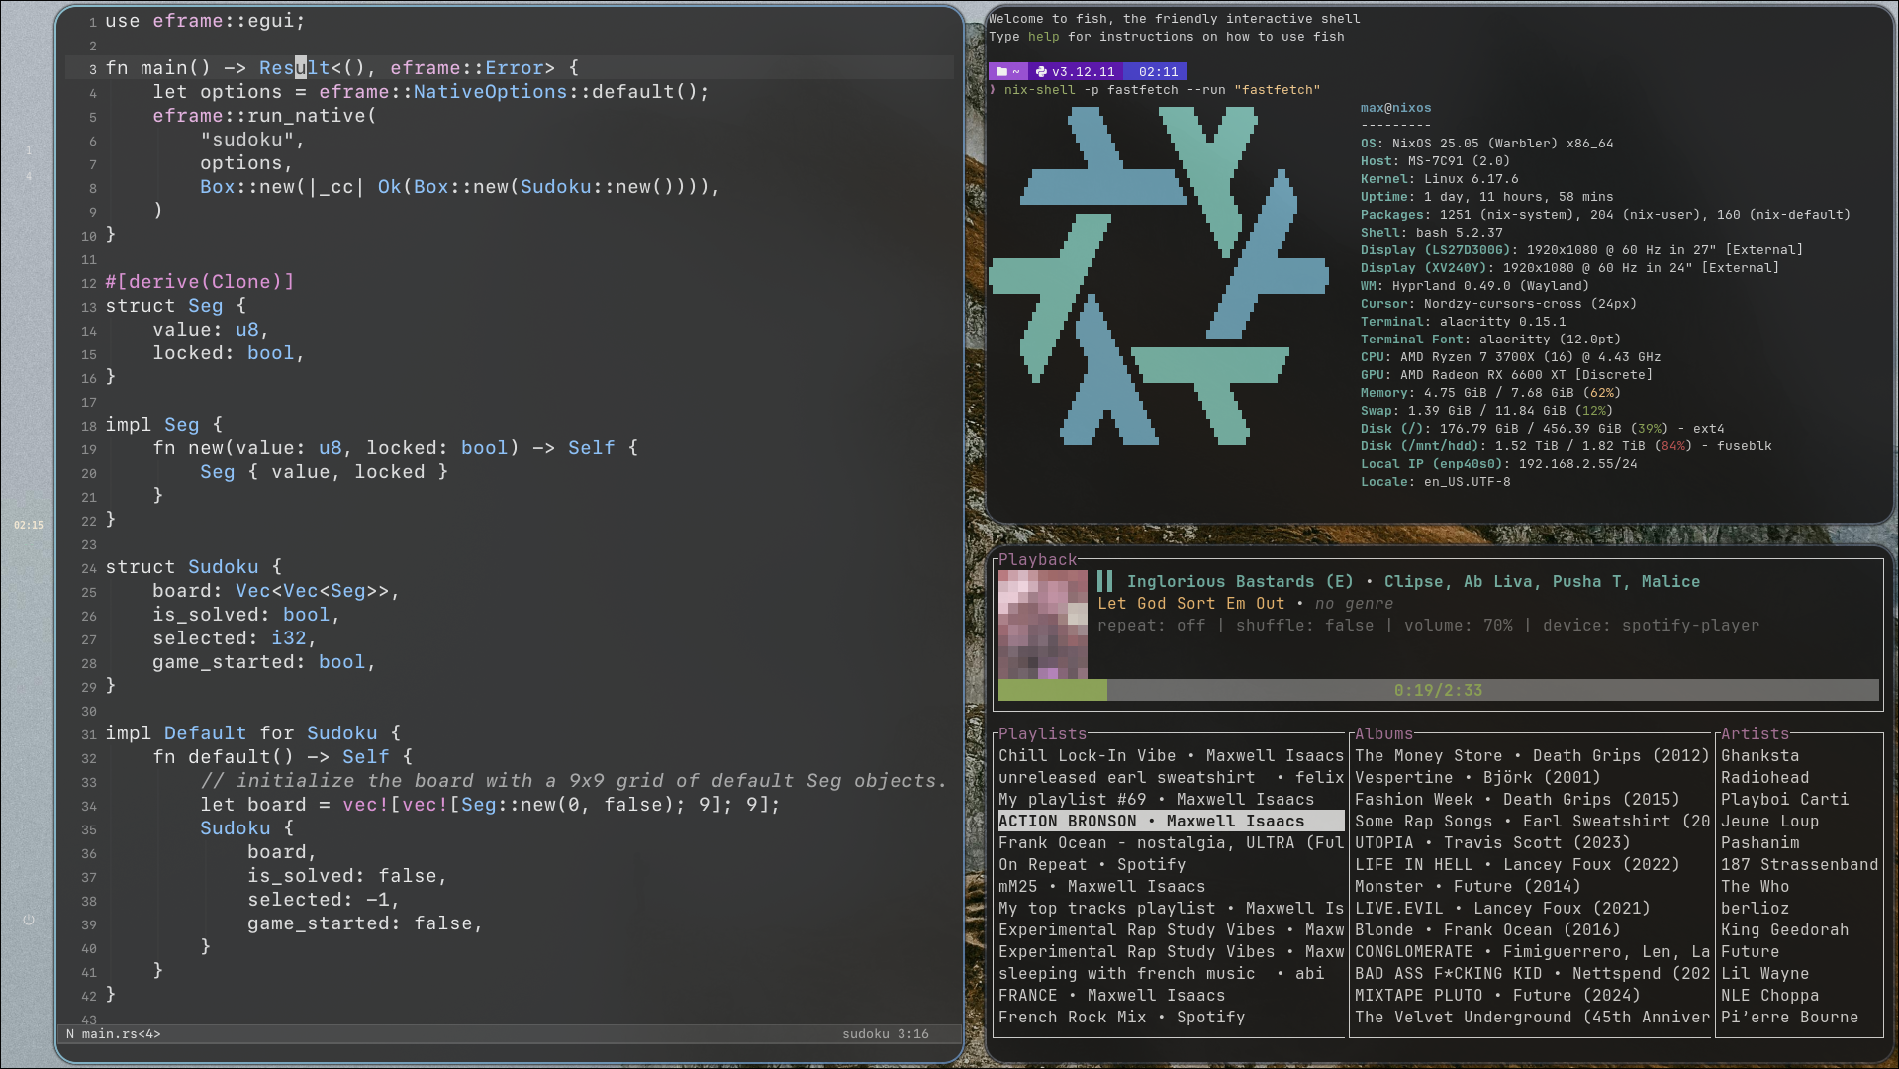
Task: Open the On Repeat • Spotify playlist
Action: [x=1171, y=864]
